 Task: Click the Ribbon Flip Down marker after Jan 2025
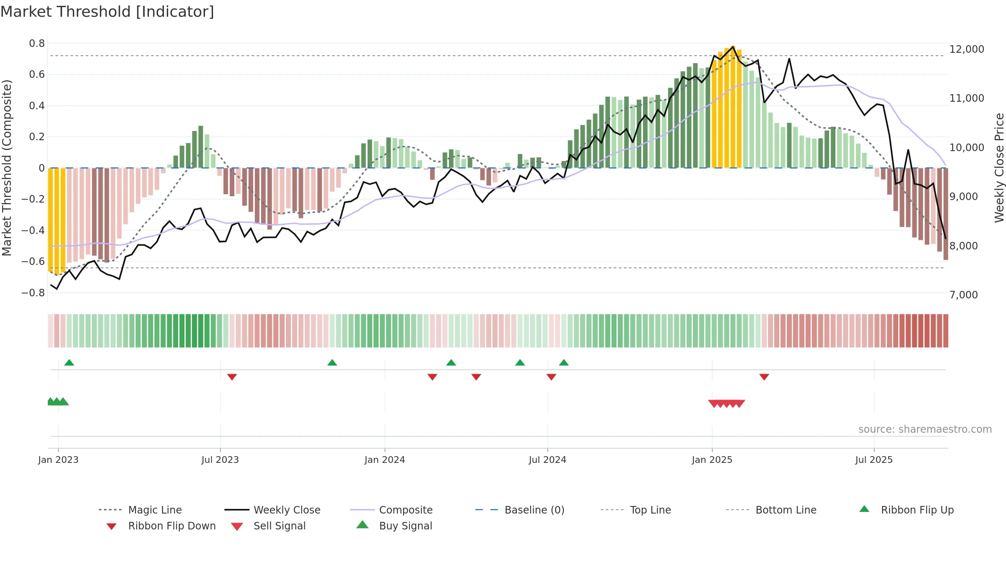click(x=764, y=377)
